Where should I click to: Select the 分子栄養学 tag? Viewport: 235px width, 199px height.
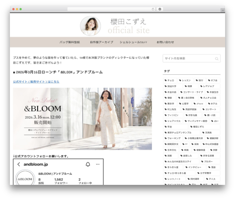click(208, 173)
